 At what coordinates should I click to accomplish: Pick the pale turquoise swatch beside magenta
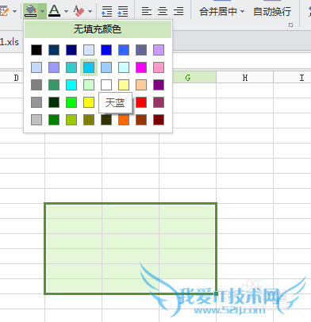click(x=124, y=67)
